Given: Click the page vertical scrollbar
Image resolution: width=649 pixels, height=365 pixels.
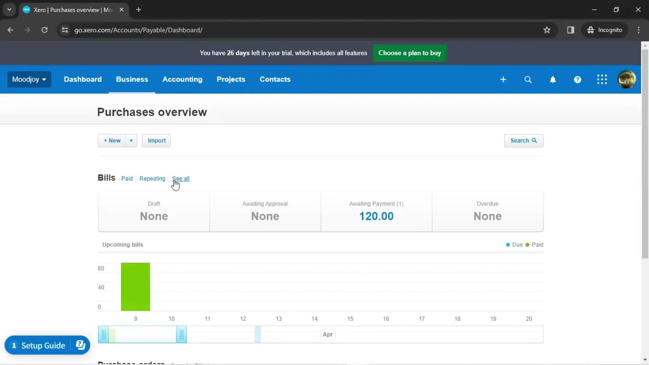Looking at the screenshot, I should pos(645,154).
